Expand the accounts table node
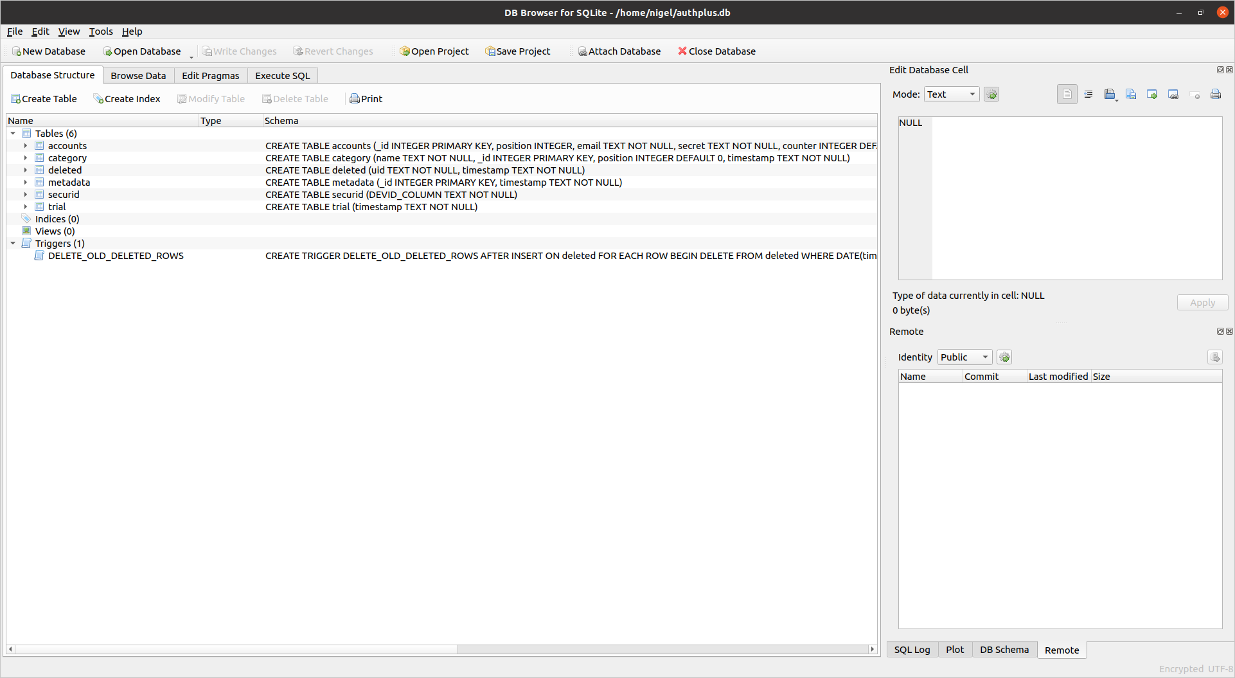 tap(26, 146)
